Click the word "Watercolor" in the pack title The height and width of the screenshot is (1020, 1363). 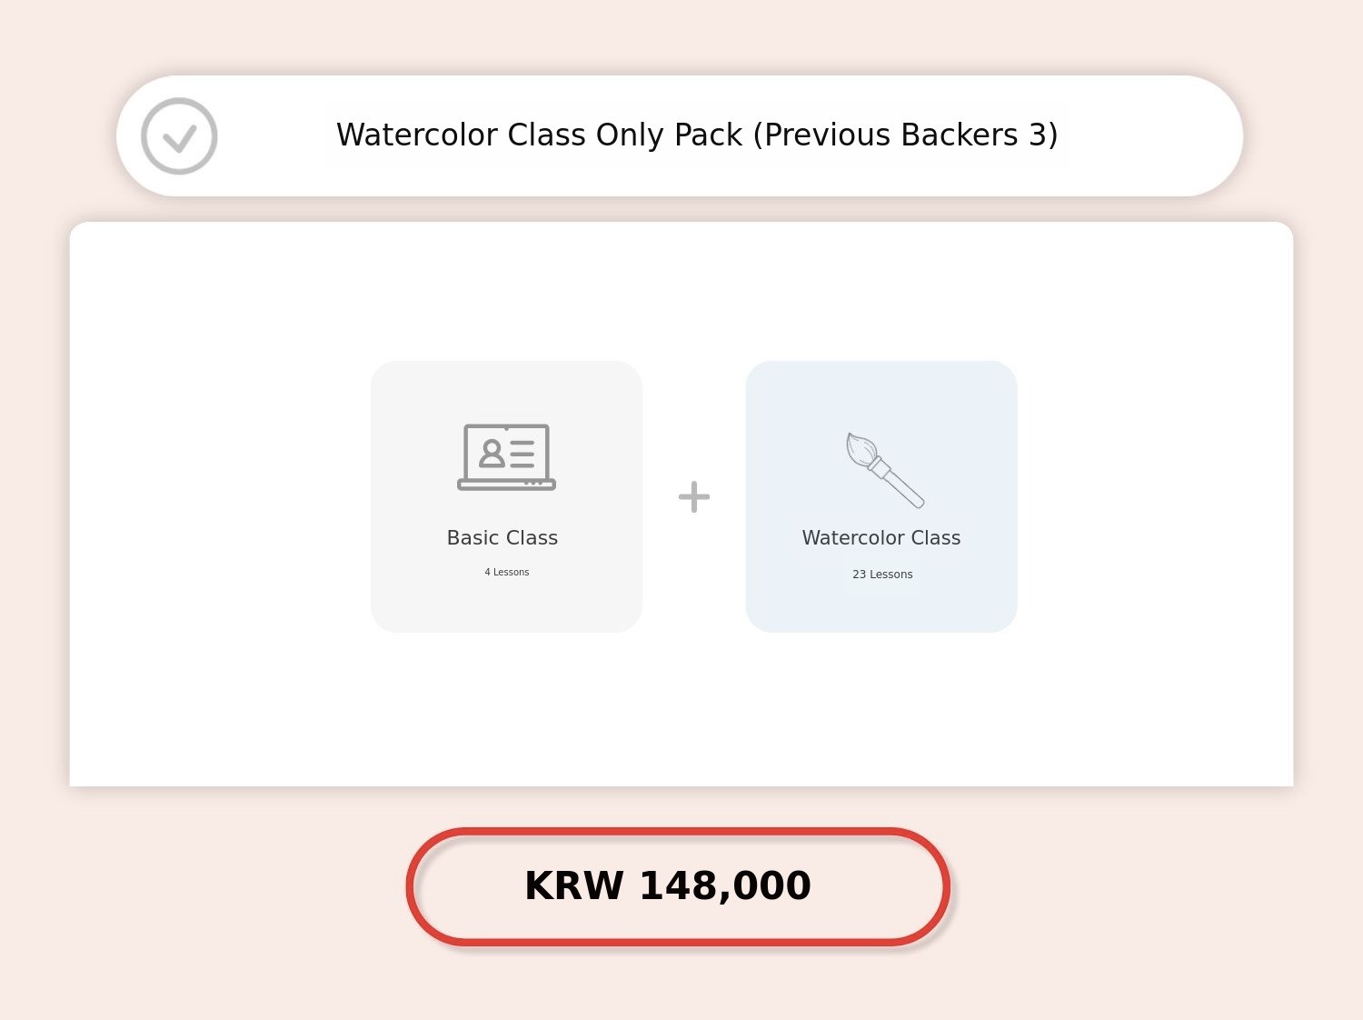click(415, 135)
